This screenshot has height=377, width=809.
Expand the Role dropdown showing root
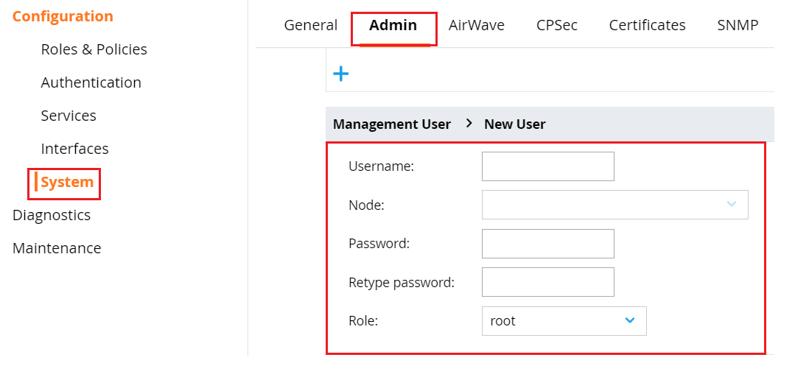[564, 321]
